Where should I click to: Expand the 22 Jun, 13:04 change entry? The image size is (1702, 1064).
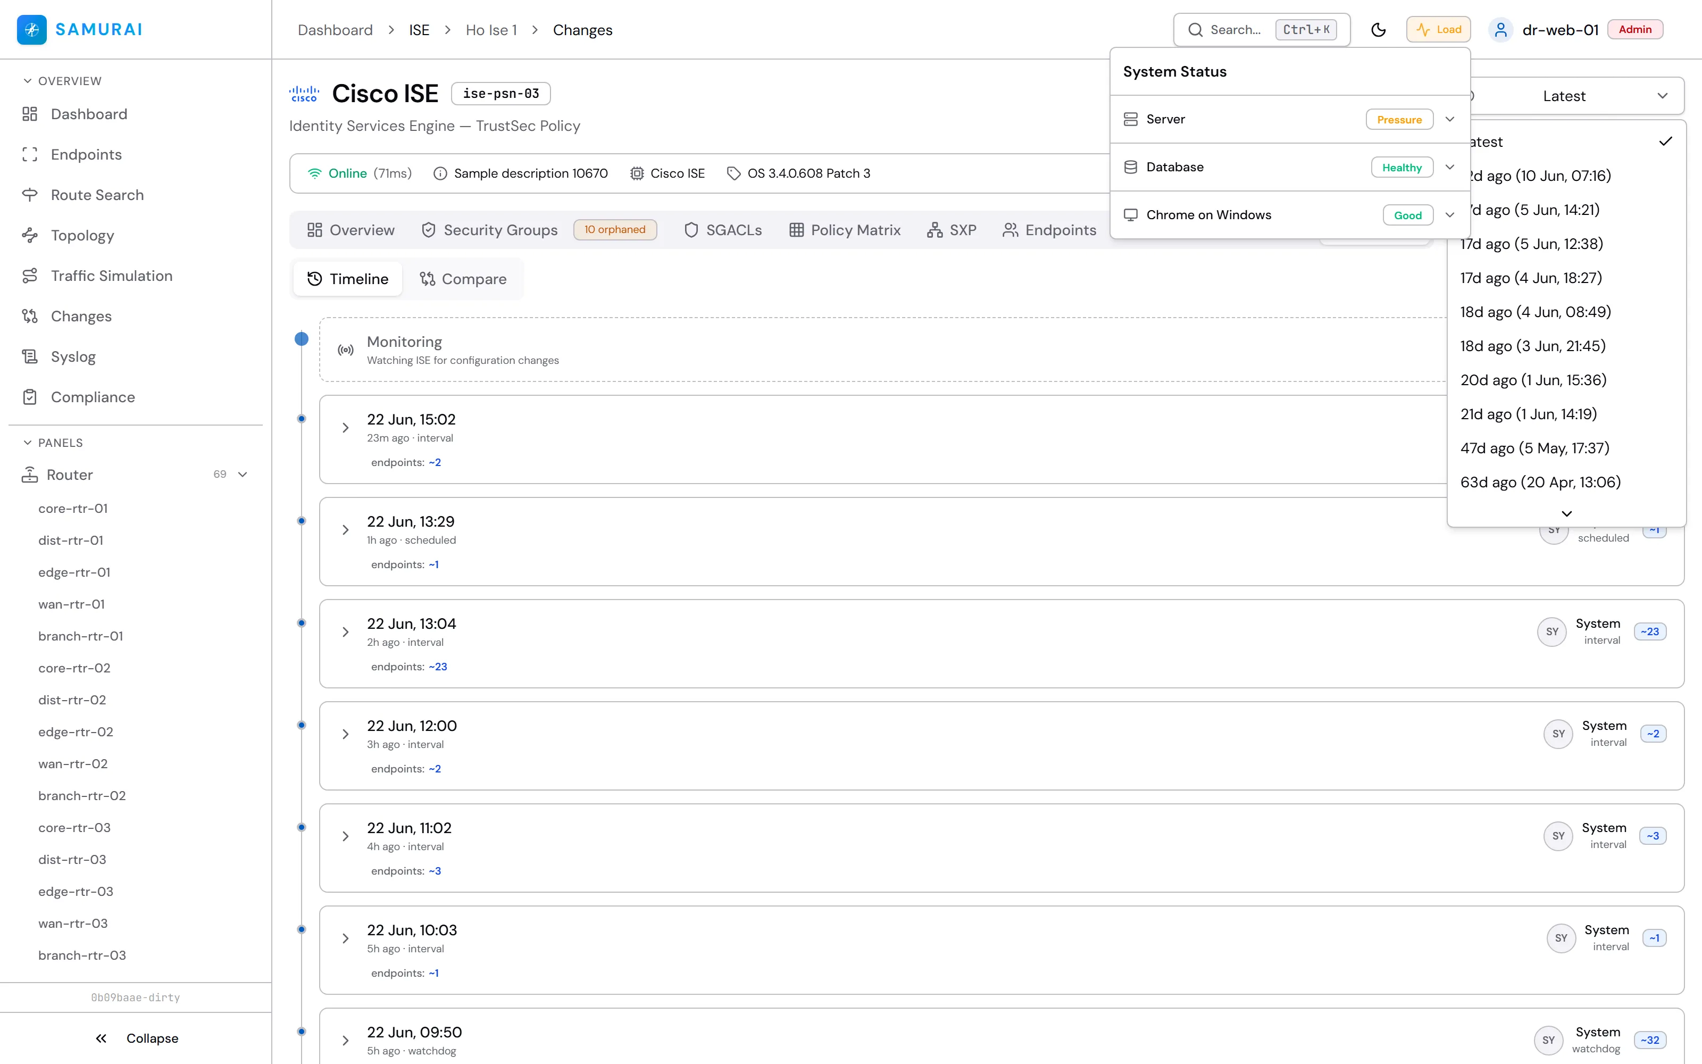pos(345,631)
